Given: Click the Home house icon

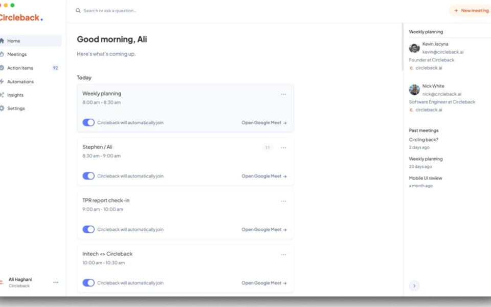Looking at the screenshot, I should pos(2,41).
